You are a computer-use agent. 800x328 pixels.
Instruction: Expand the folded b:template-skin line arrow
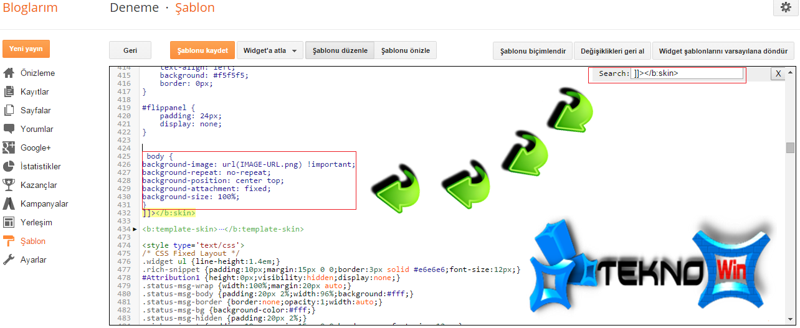pos(135,229)
